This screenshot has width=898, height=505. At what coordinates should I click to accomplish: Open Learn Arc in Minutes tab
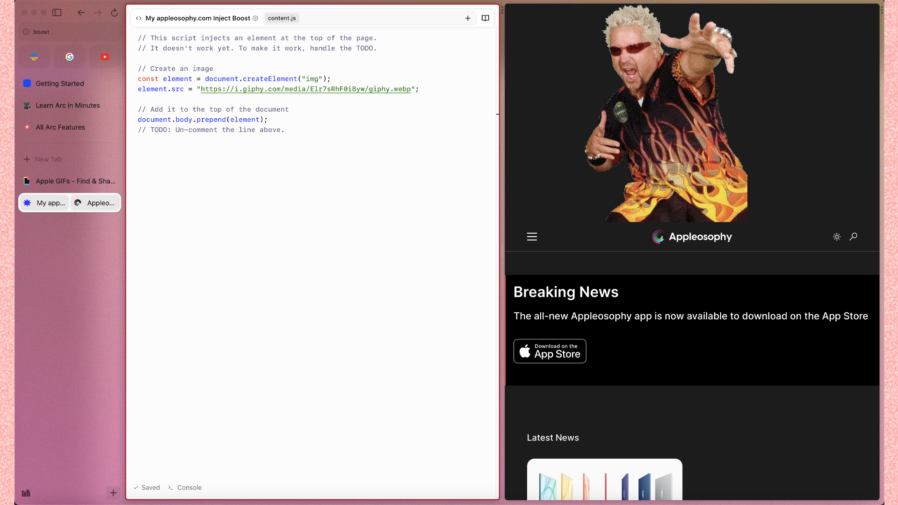(x=70, y=105)
